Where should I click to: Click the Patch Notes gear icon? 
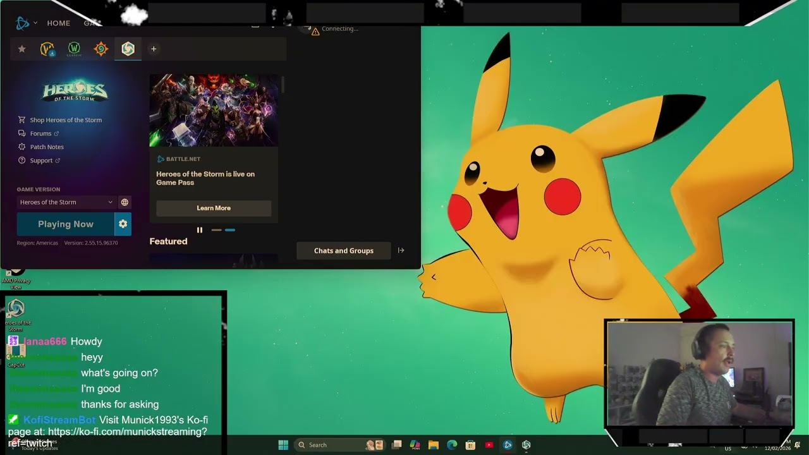21,147
